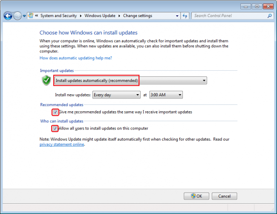Select Windows Update breadcrumb item
The width and height of the screenshot is (277, 214).
click(x=100, y=16)
